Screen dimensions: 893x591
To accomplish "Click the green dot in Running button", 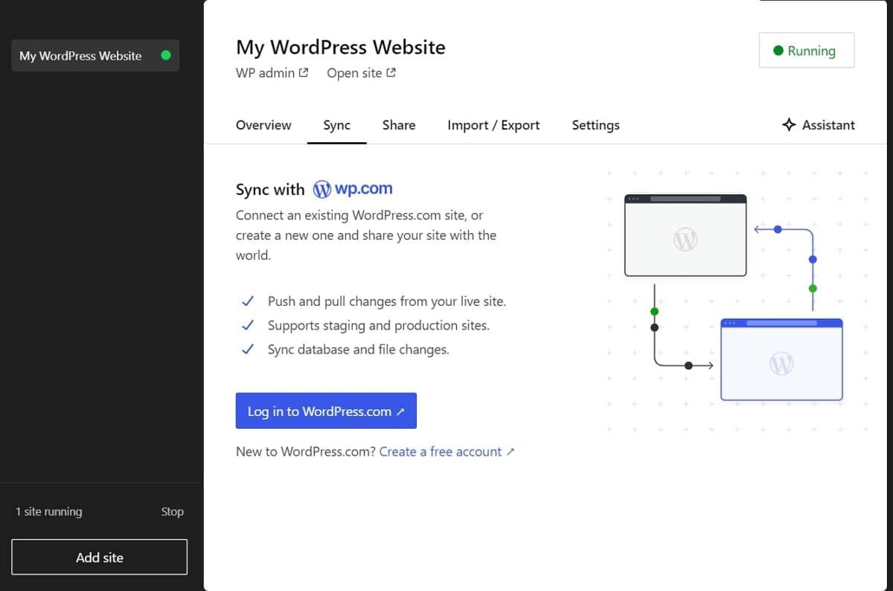I will point(778,51).
